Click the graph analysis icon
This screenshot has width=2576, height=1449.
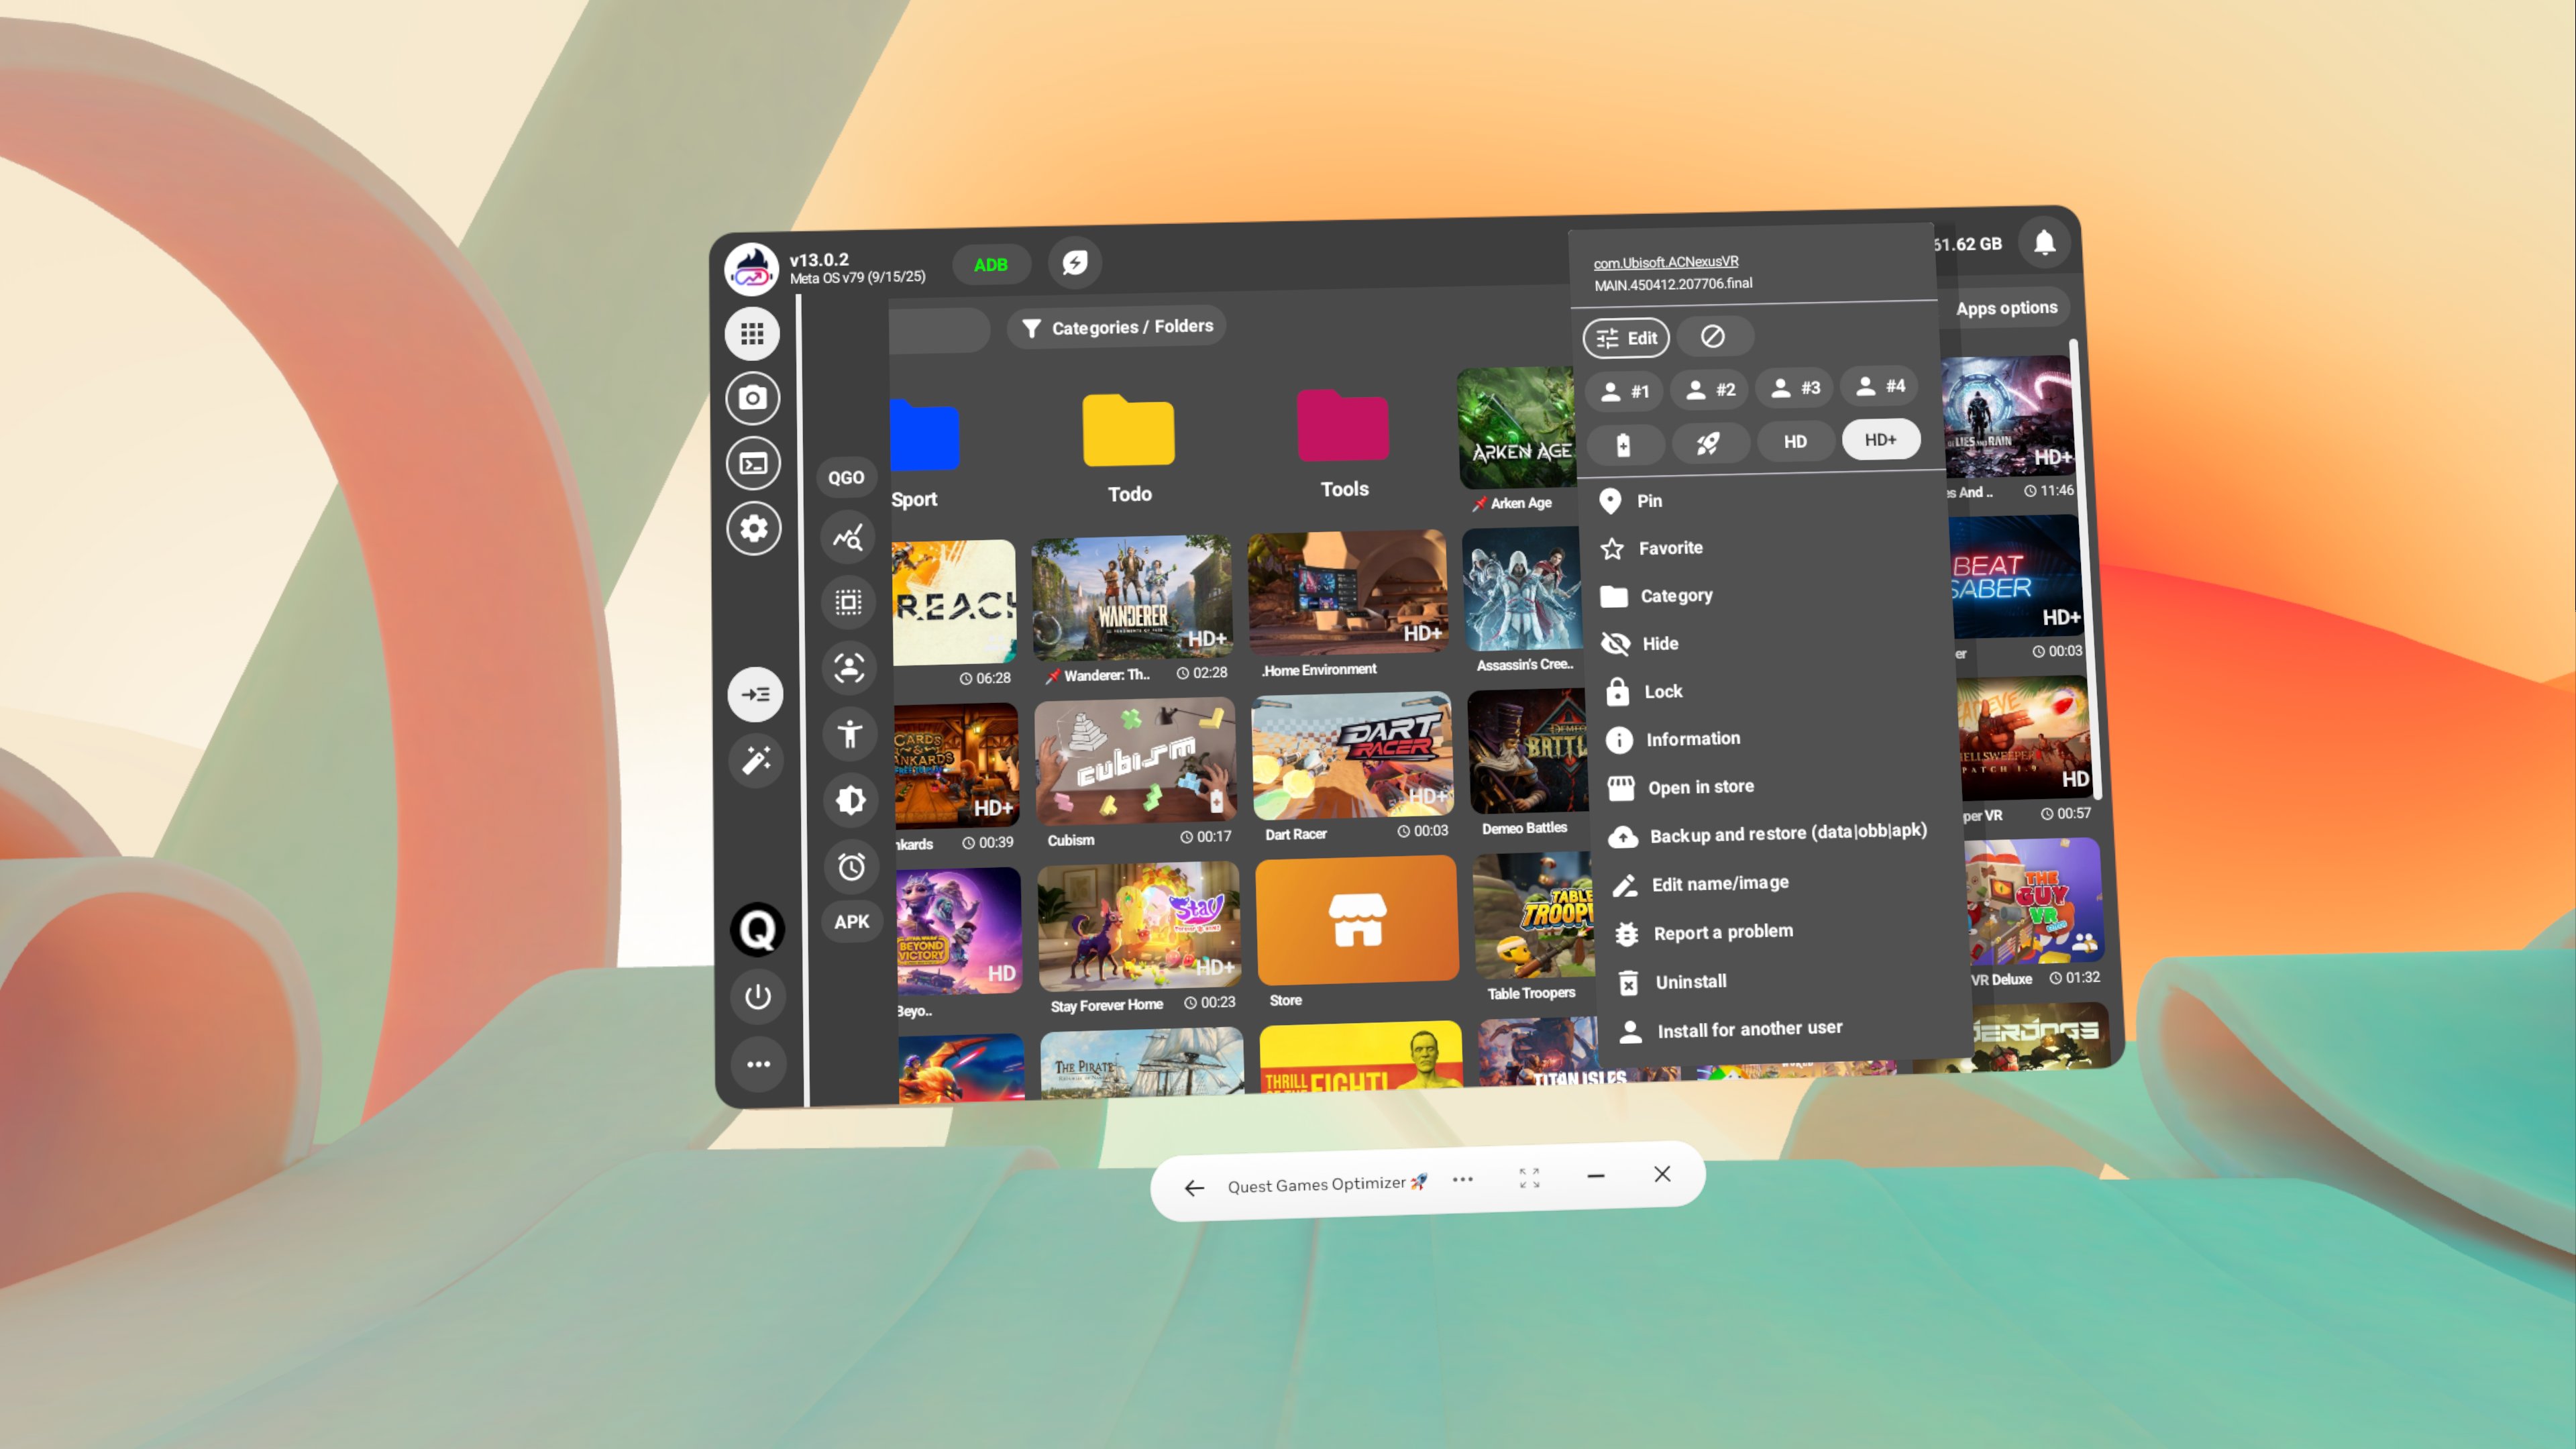click(847, 538)
